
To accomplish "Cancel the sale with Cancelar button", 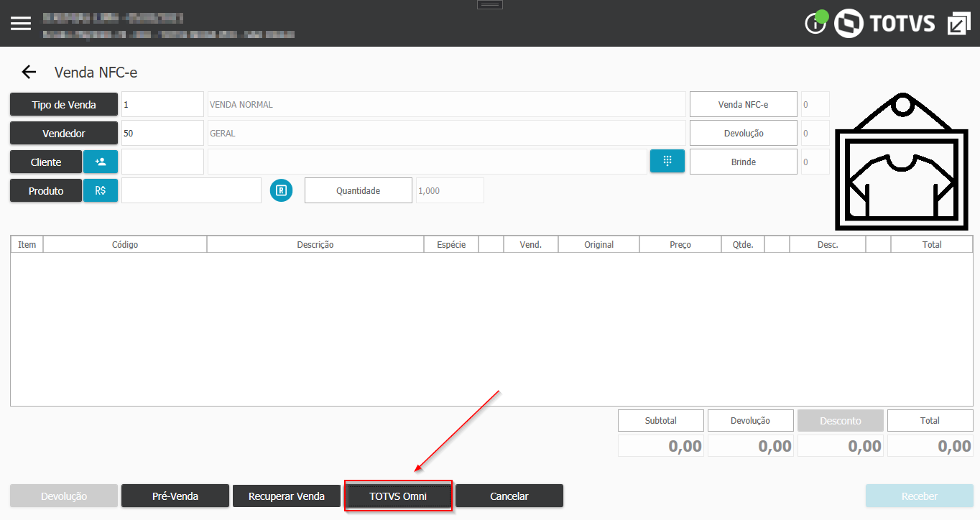I will click(509, 496).
